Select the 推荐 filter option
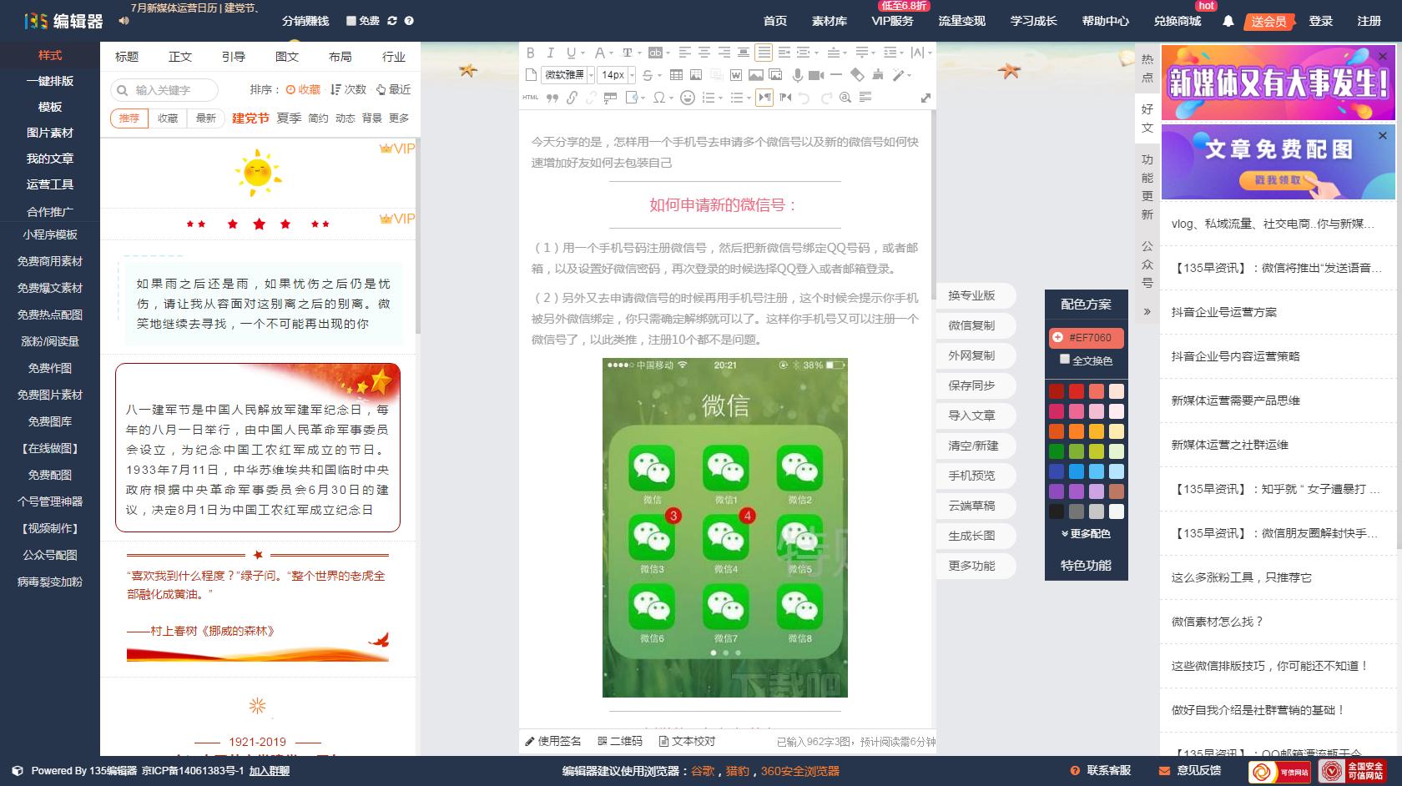Screen dimensions: 1402x786 point(129,118)
